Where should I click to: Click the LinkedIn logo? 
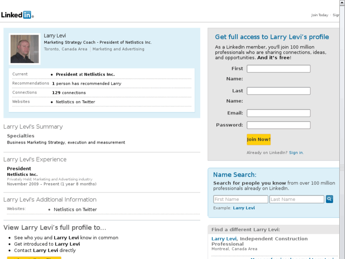pos(18,15)
